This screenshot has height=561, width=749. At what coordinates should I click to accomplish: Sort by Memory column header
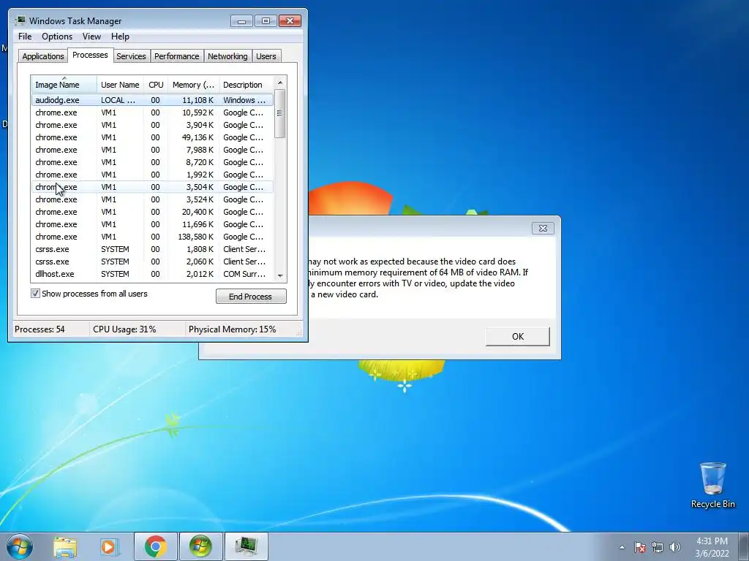193,85
